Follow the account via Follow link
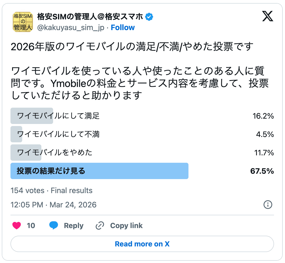The image size is (285, 263). point(123,27)
